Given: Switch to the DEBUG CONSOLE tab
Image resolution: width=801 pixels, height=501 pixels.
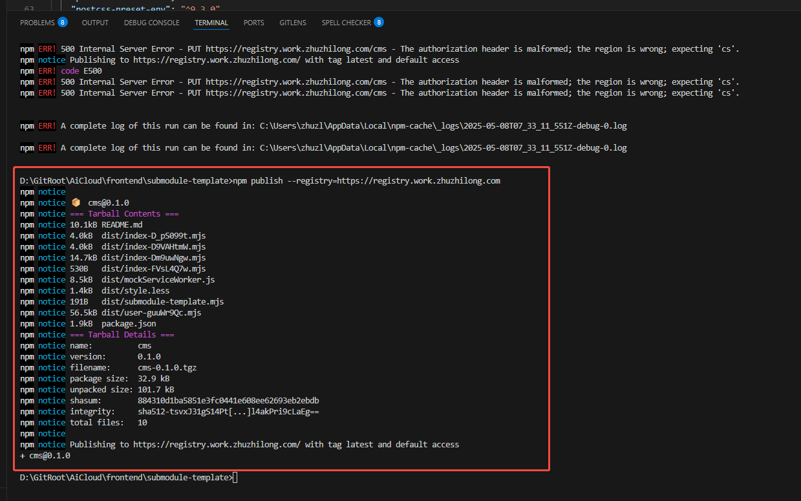Looking at the screenshot, I should 152,23.
